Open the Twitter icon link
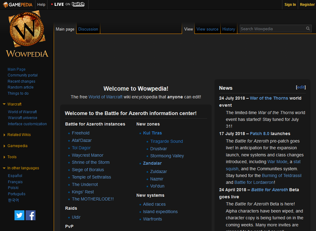Image resolution: width=316 pixels, height=231 pixels. pyautogui.click(x=19, y=215)
